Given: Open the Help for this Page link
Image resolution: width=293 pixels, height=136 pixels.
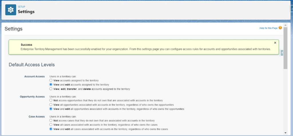Looking at the screenshot, I should [x=268, y=28].
